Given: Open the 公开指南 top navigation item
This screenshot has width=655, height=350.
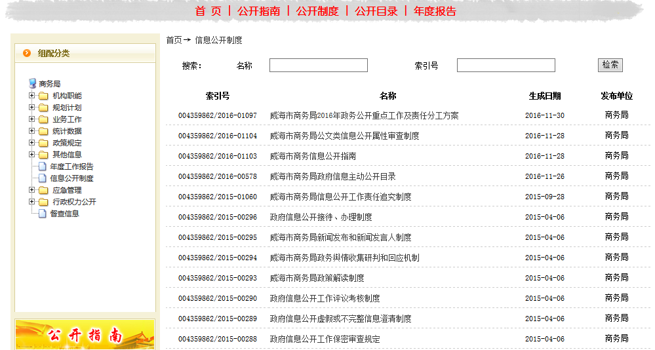Looking at the screenshot, I should point(259,11).
